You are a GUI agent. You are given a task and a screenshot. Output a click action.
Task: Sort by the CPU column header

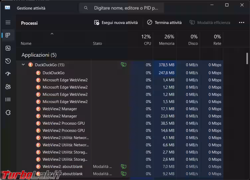(x=146, y=40)
